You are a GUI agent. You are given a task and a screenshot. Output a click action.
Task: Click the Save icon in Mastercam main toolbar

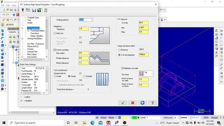[11, 10]
